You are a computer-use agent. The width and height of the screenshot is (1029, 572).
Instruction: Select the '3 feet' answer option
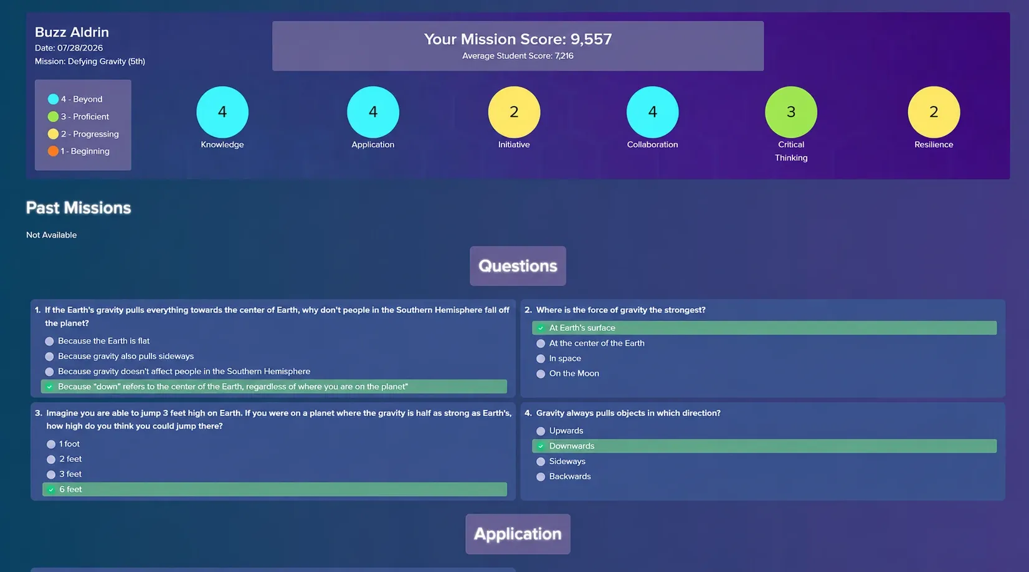pyautogui.click(x=51, y=475)
